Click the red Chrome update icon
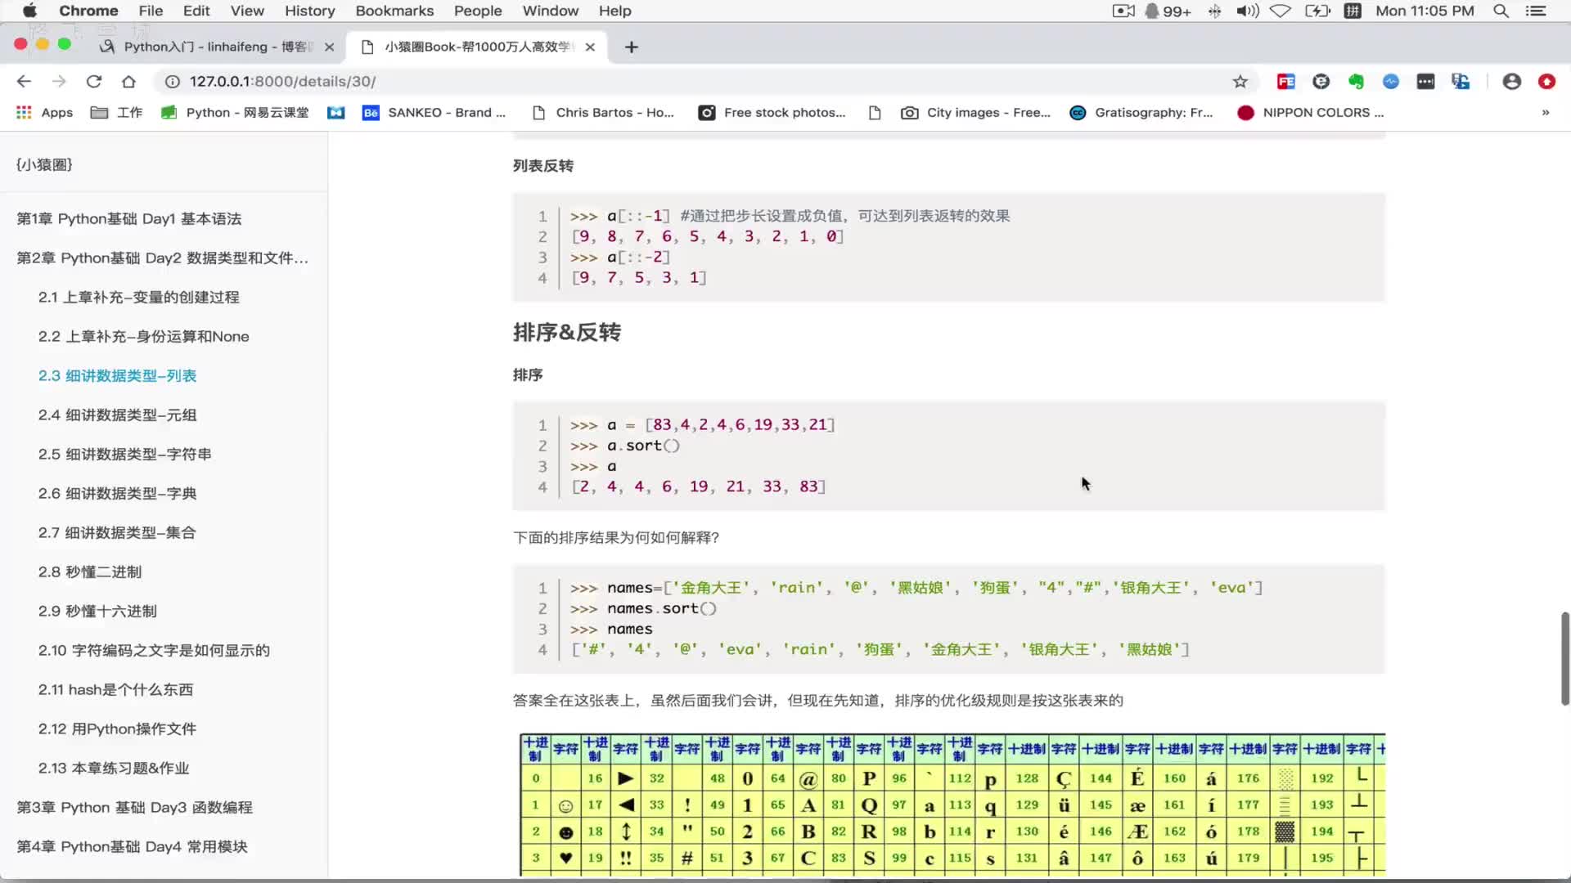Image resolution: width=1571 pixels, height=883 pixels. 1546,81
